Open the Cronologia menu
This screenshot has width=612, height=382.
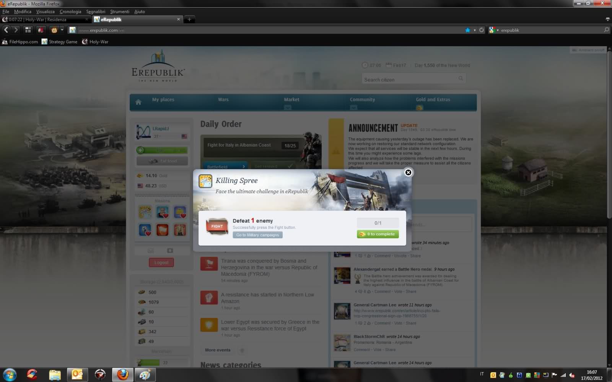point(70,11)
